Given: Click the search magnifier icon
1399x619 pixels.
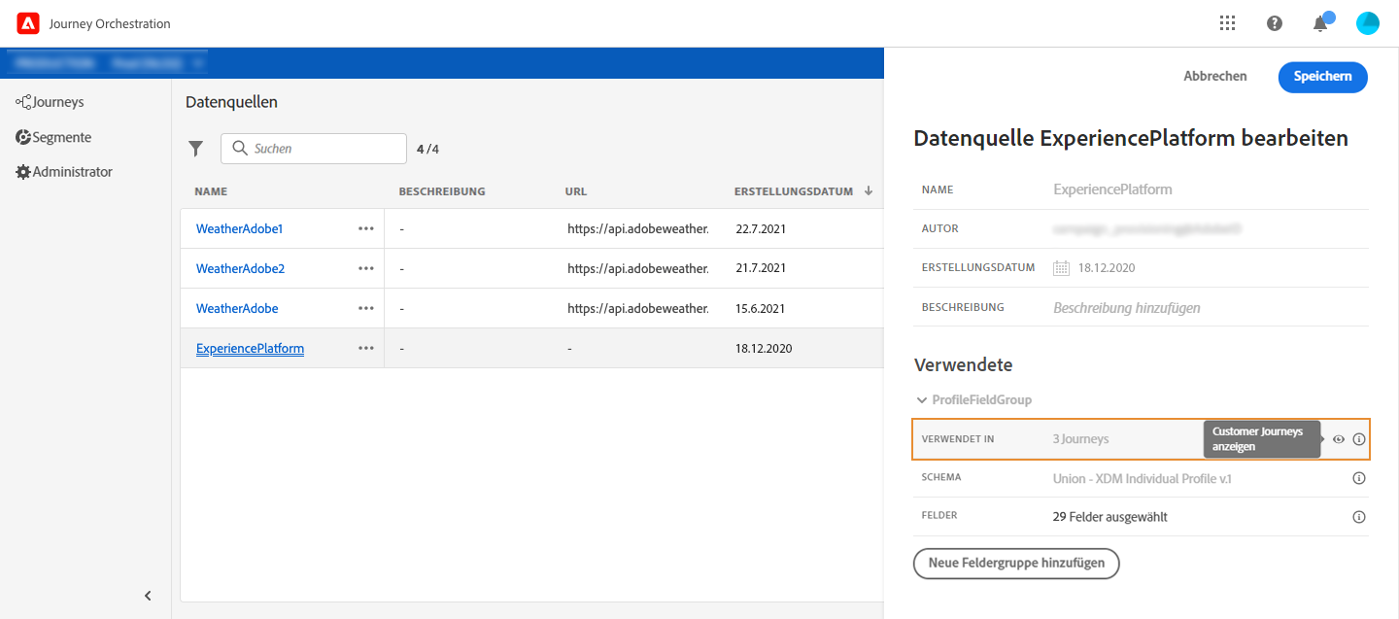Looking at the screenshot, I should pyautogui.click(x=239, y=149).
